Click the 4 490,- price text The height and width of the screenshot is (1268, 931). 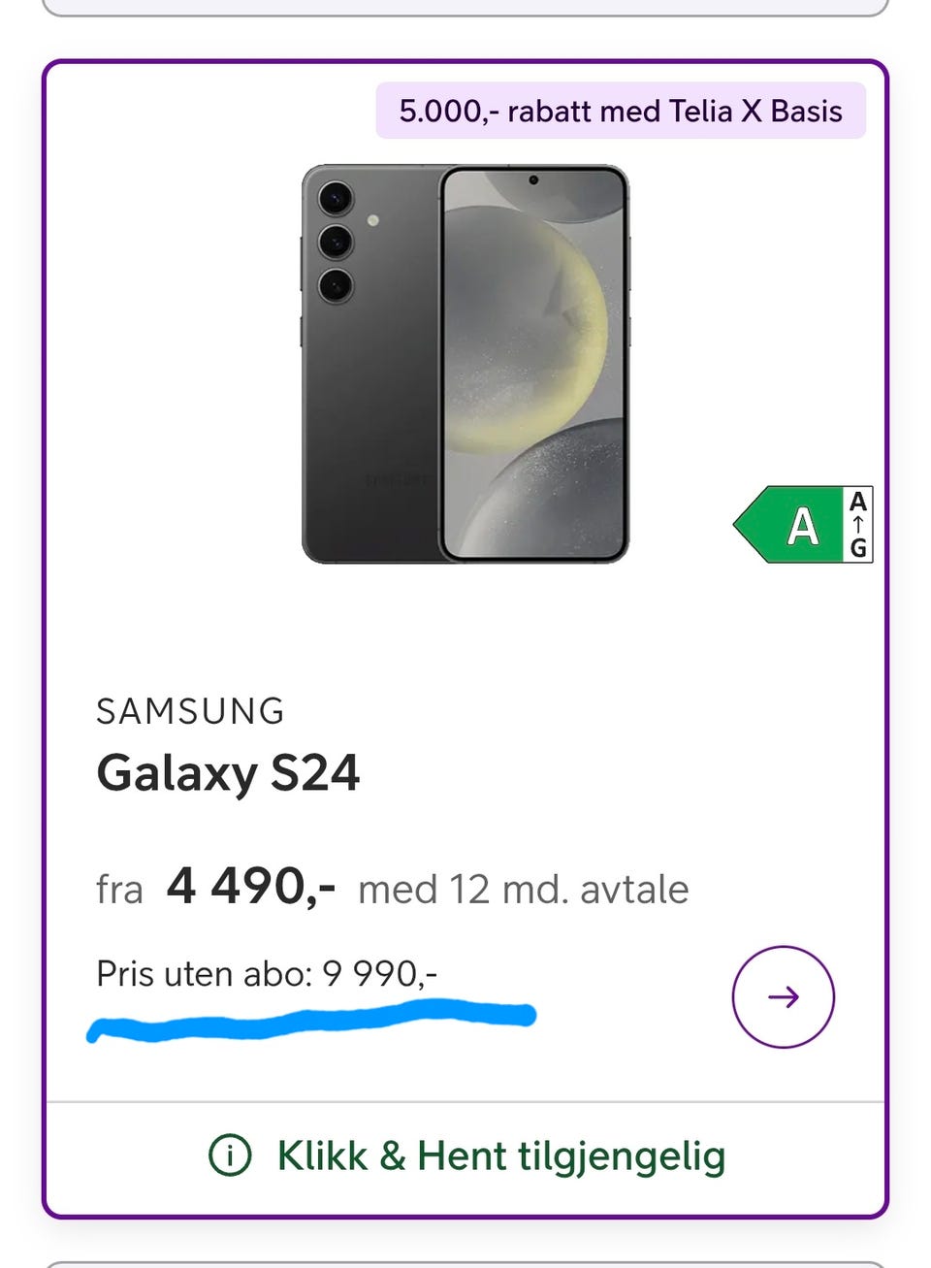[251, 886]
